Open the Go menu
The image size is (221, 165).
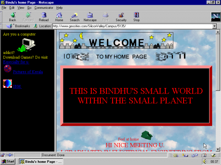point(29,8)
